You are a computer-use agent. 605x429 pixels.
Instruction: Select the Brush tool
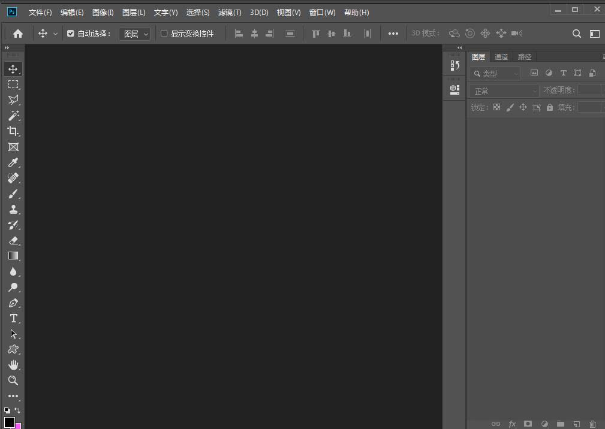13,194
